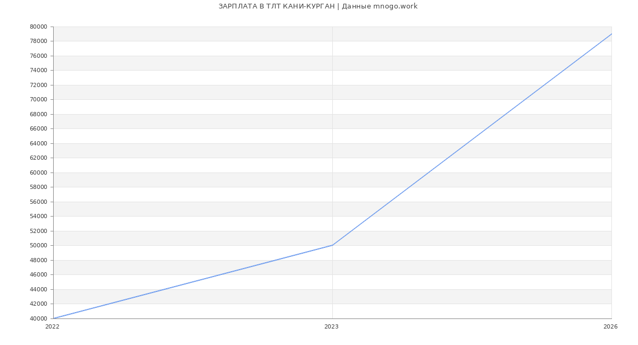
Task: Select the line's data point at 2023
Action: (332, 245)
